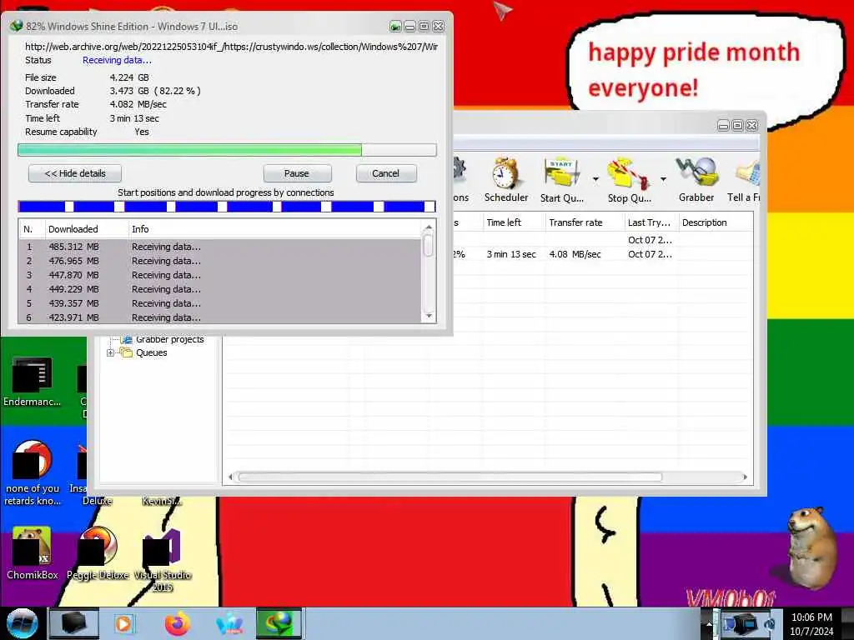This screenshot has height=640, width=854.
Task: Open the media player taskbar icon
Action: (123, 623)
